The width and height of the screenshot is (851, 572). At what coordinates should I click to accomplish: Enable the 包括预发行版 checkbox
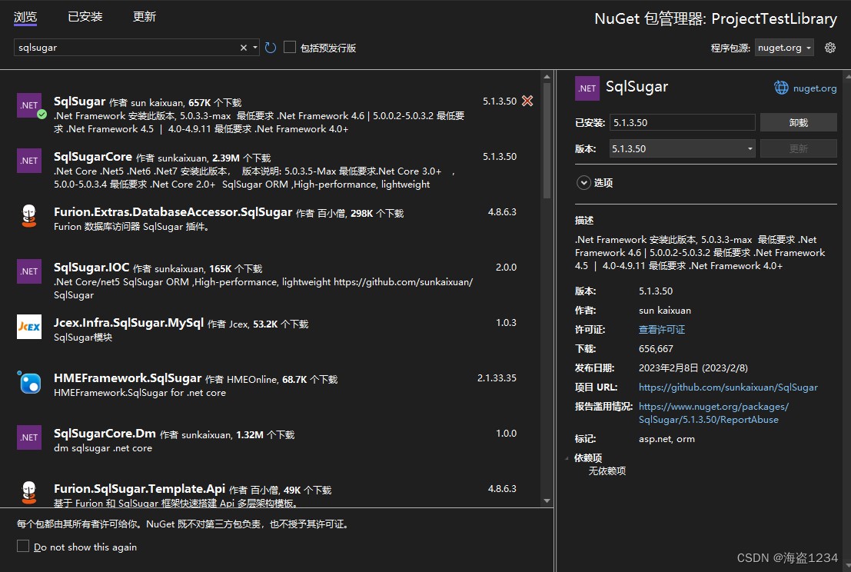click(x=289, y=47)
